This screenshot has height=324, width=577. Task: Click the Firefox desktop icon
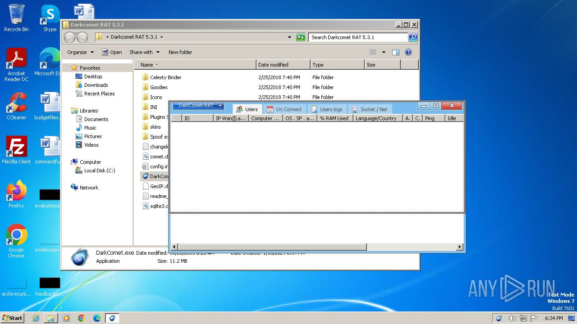(x=16, y=194)
